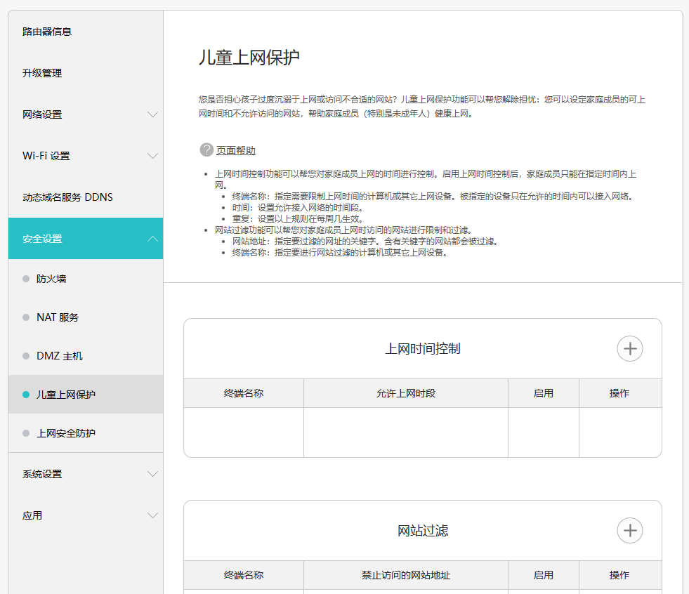The image size is (689, 594).
Task: Click the 允许上网时段 column header
Action: pos(405,393)
